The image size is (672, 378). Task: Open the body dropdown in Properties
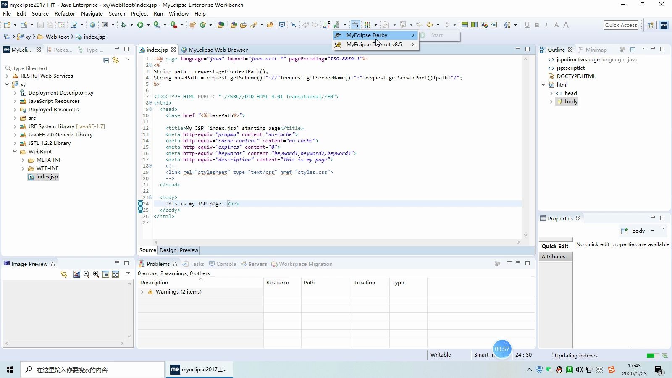653,231
